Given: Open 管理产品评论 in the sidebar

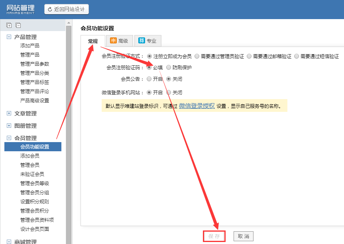Looking at the screenshot, I should point(35,91).
